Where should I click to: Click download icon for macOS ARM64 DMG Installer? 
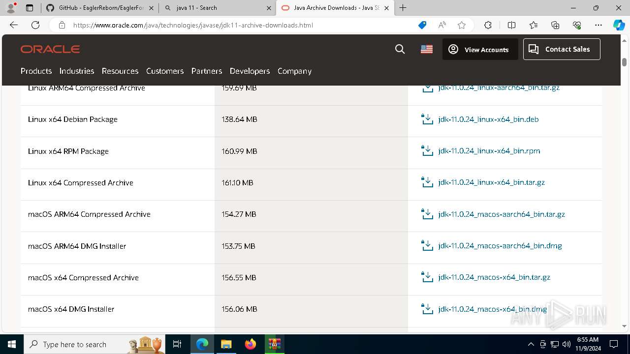[427, 245]
